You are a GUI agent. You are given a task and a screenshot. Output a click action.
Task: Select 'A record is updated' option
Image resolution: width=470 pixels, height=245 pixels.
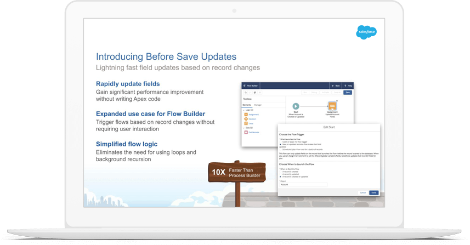pos(280,174)
